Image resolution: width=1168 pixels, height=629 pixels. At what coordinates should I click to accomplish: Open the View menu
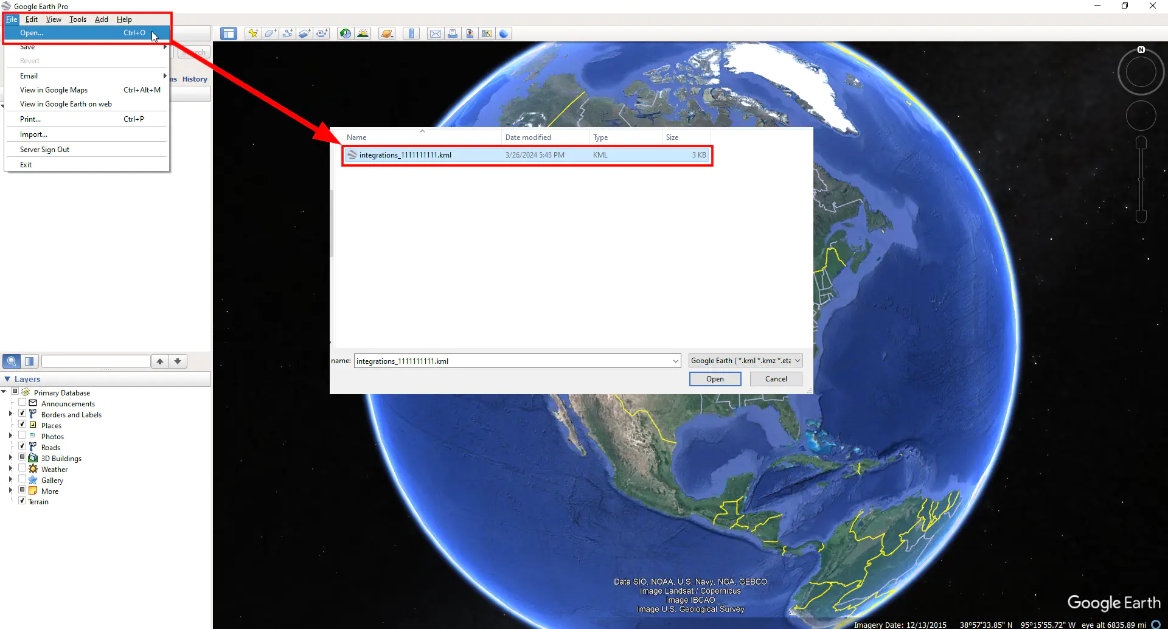(54, 19)
